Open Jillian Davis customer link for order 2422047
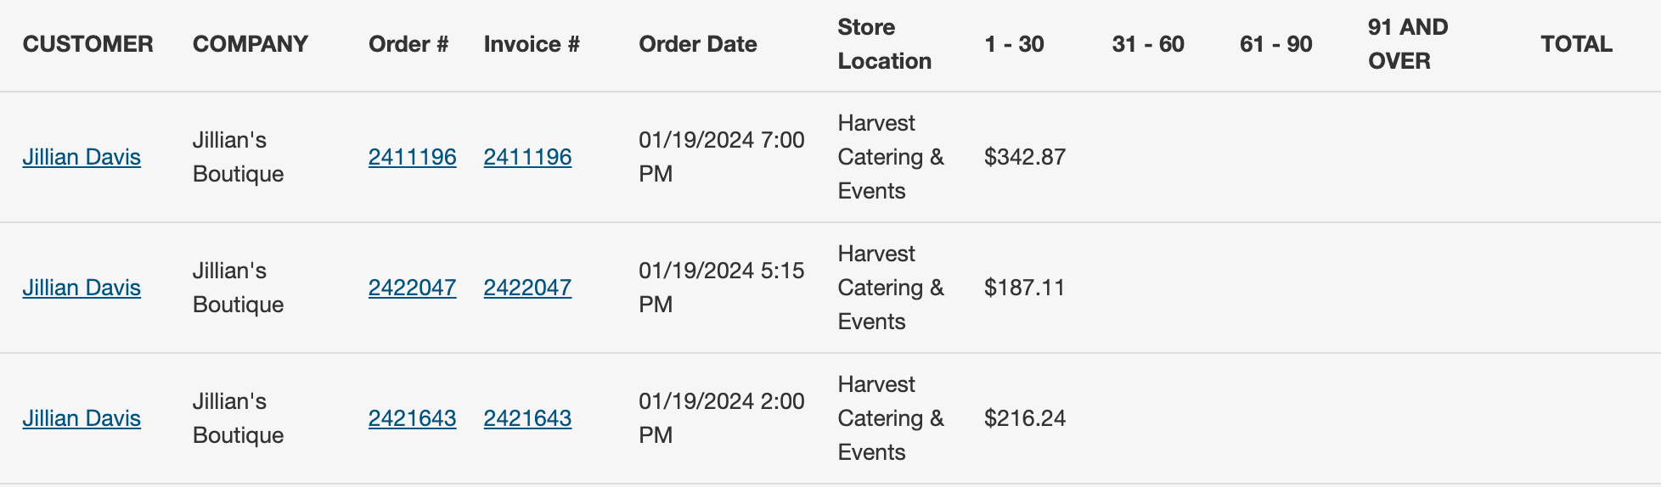The height and width of the screenshot is (487, 1661). [82, 288]
